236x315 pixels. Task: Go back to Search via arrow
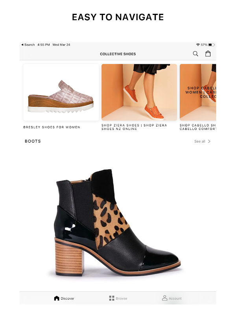[22, 44]
